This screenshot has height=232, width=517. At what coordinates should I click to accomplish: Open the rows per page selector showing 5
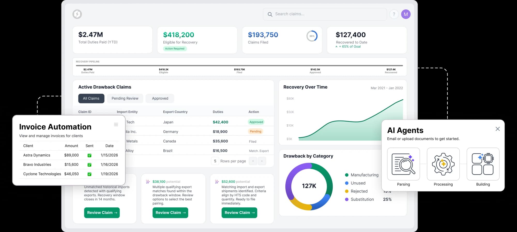pyautogui.click(x=215, y=161)
